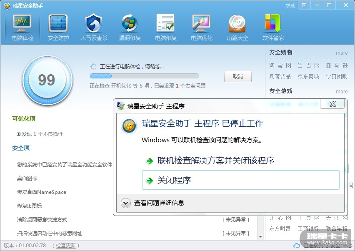
Task: Click the version 01.00.02.78 text
Action: (32, 246)
